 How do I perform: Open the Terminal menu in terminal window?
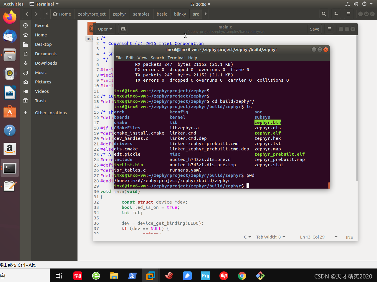click(x=176, y=58)
